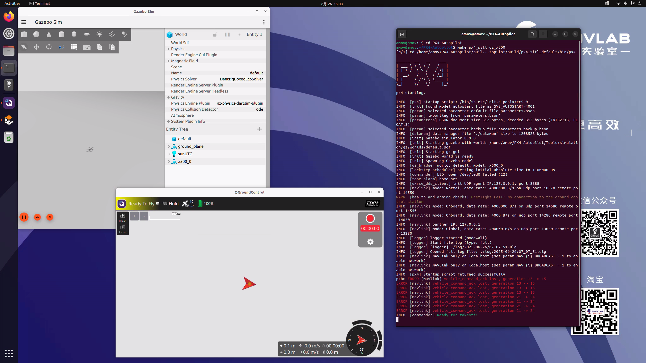646x363 pixels.
Task: Show GPS satellite status details
Action: [x=188, y=203]
